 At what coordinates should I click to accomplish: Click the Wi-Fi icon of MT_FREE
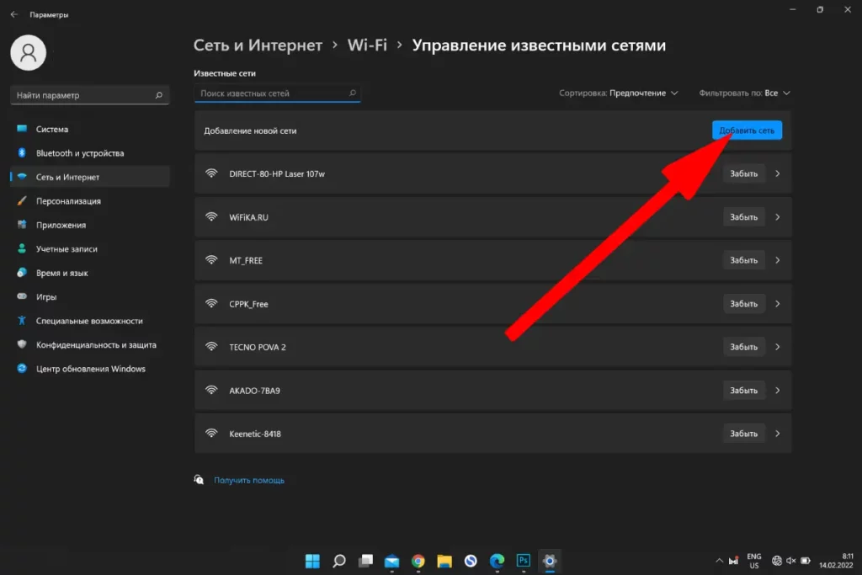(x=211, y=259)
